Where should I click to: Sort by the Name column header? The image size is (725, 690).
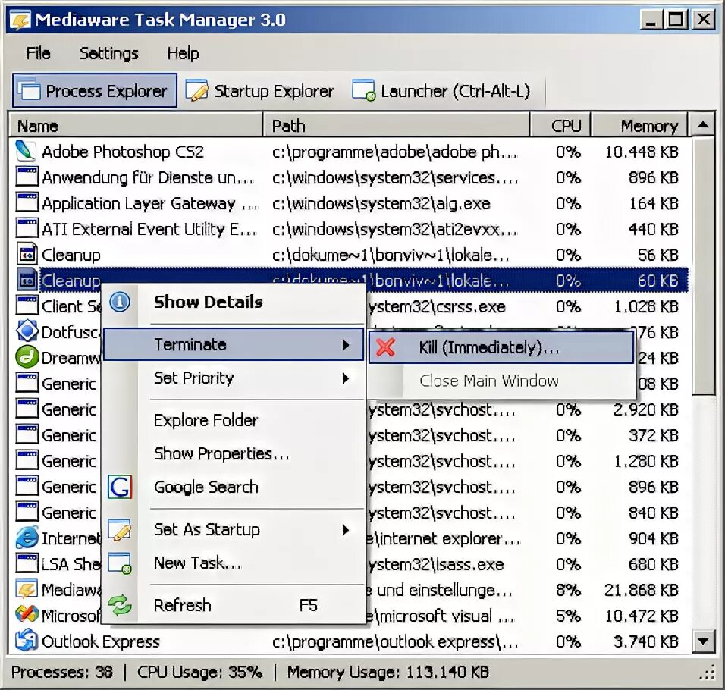click(x=136, y=125)
